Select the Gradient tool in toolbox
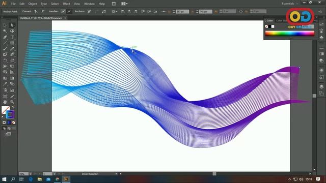Viewport: 326px width, 183px height. tap(12, 78)
